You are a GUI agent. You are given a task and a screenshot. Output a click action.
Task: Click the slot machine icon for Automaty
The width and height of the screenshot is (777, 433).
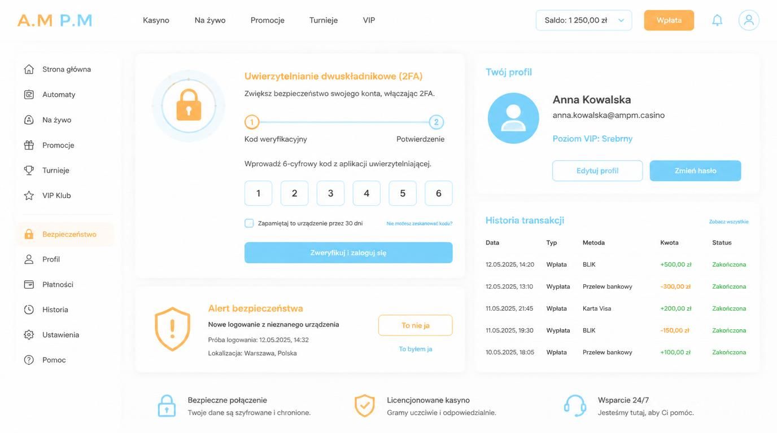coord(29,95)
